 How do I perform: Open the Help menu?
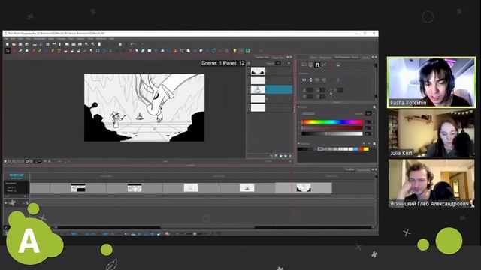click(x=111, y=39)
